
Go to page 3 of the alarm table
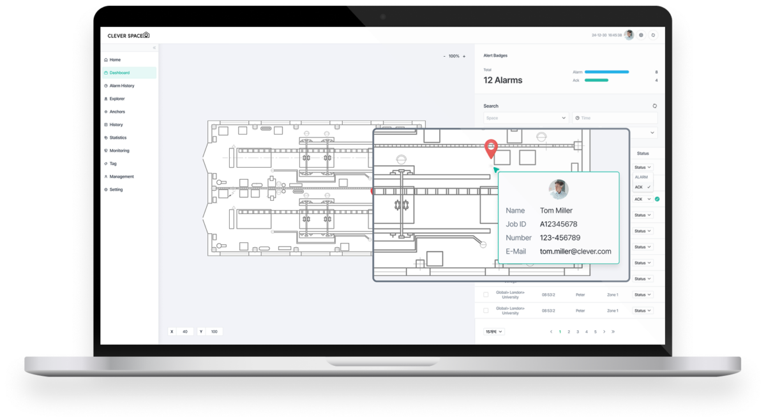click(578, 331)
